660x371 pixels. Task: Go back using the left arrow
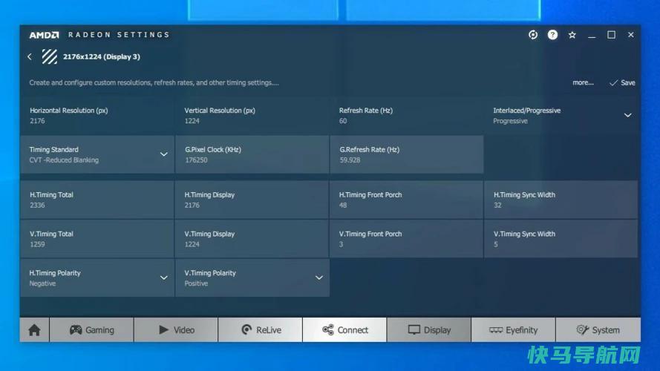pyautogui.click(x=30, y=56)
